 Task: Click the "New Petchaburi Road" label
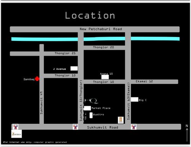coord(101,29)
